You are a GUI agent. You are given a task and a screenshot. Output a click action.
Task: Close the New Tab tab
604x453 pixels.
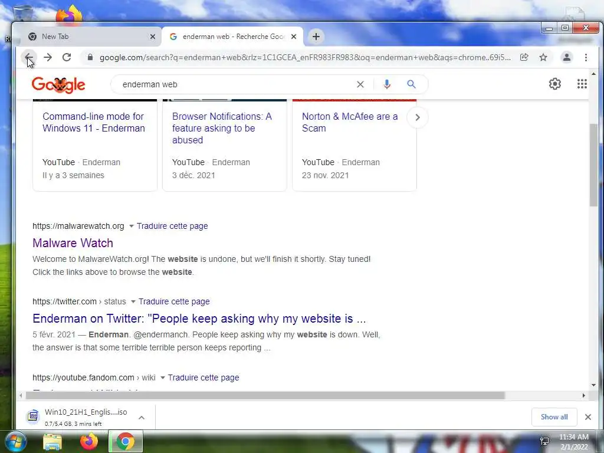153,37
